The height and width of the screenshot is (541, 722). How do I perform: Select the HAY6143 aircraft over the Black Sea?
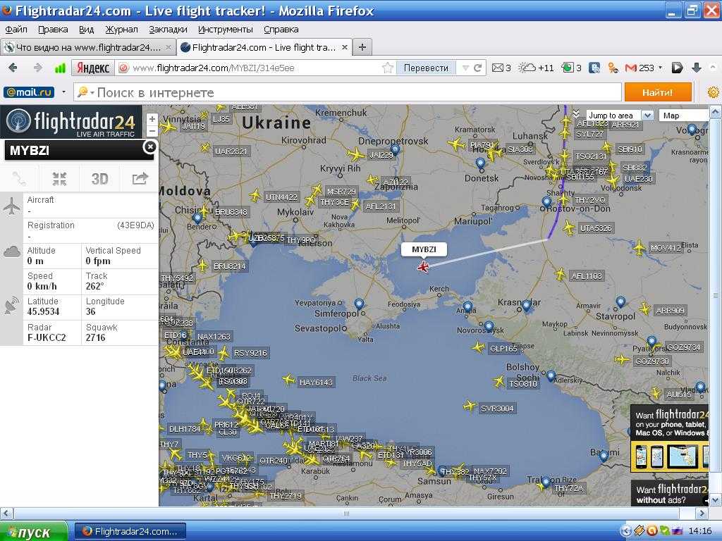[288, 380]
